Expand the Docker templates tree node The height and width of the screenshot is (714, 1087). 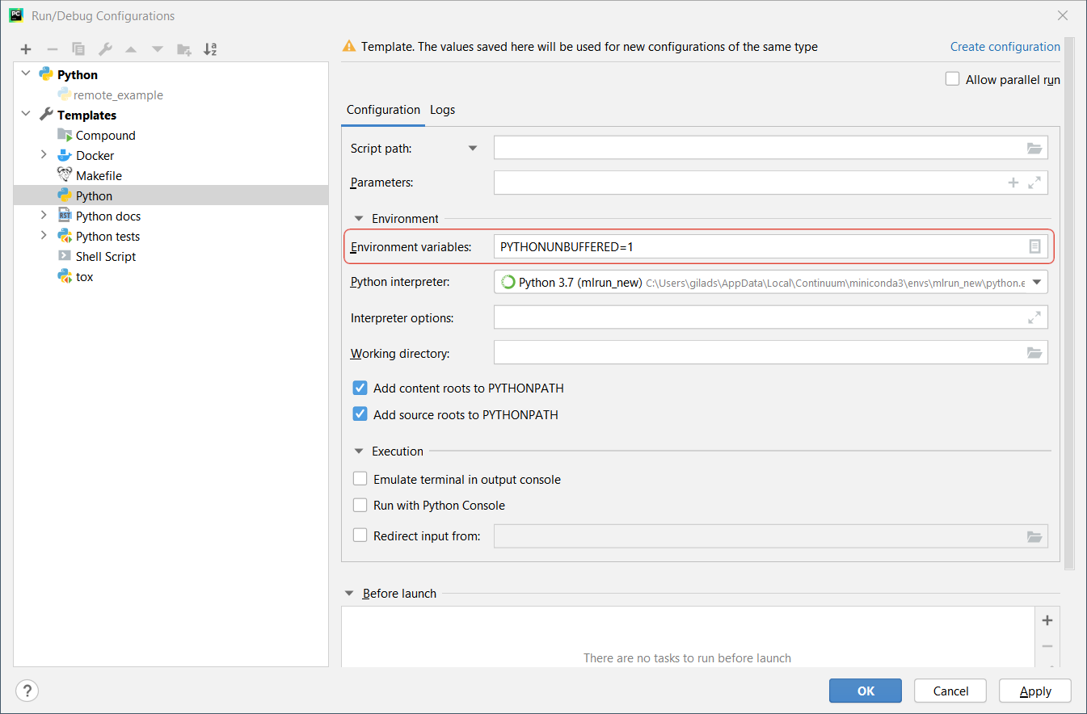coord(44,155)
